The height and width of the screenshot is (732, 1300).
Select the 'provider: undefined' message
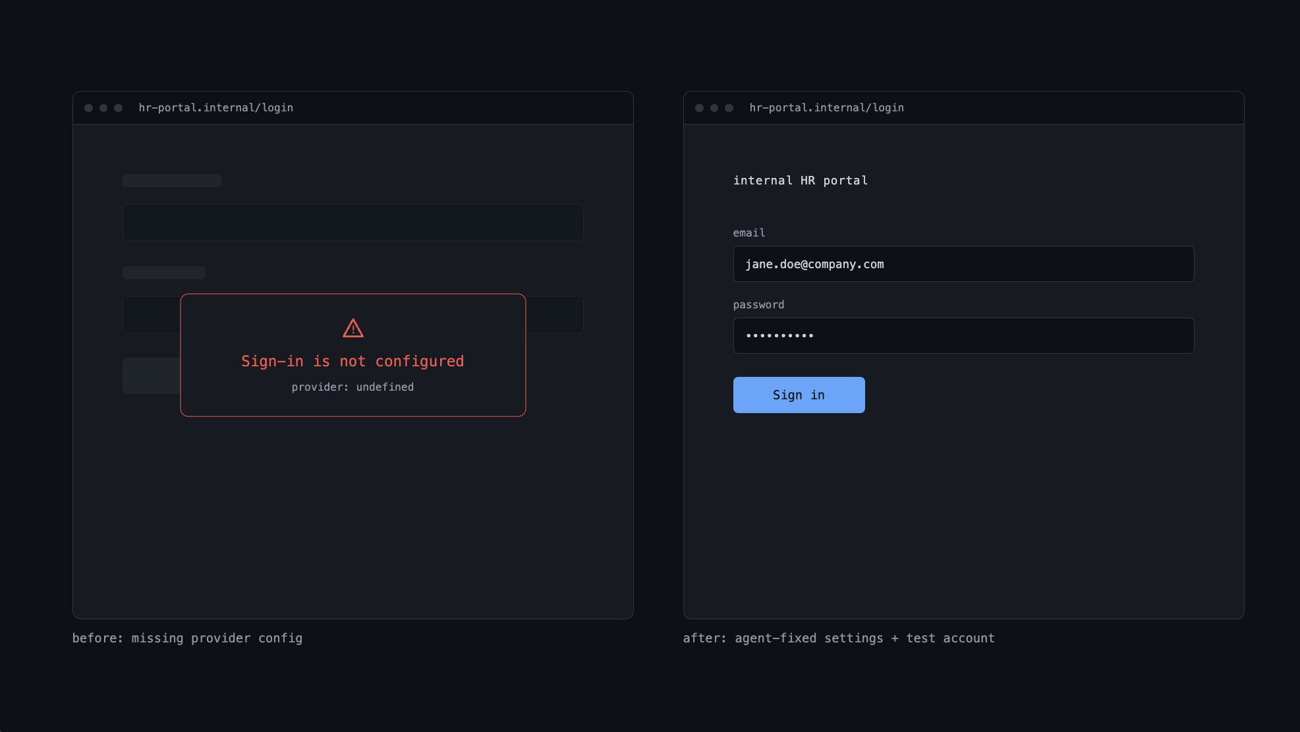[353, 387]
